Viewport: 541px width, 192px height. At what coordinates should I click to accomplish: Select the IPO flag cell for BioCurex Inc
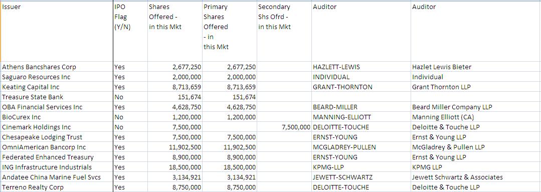[130, 117]
